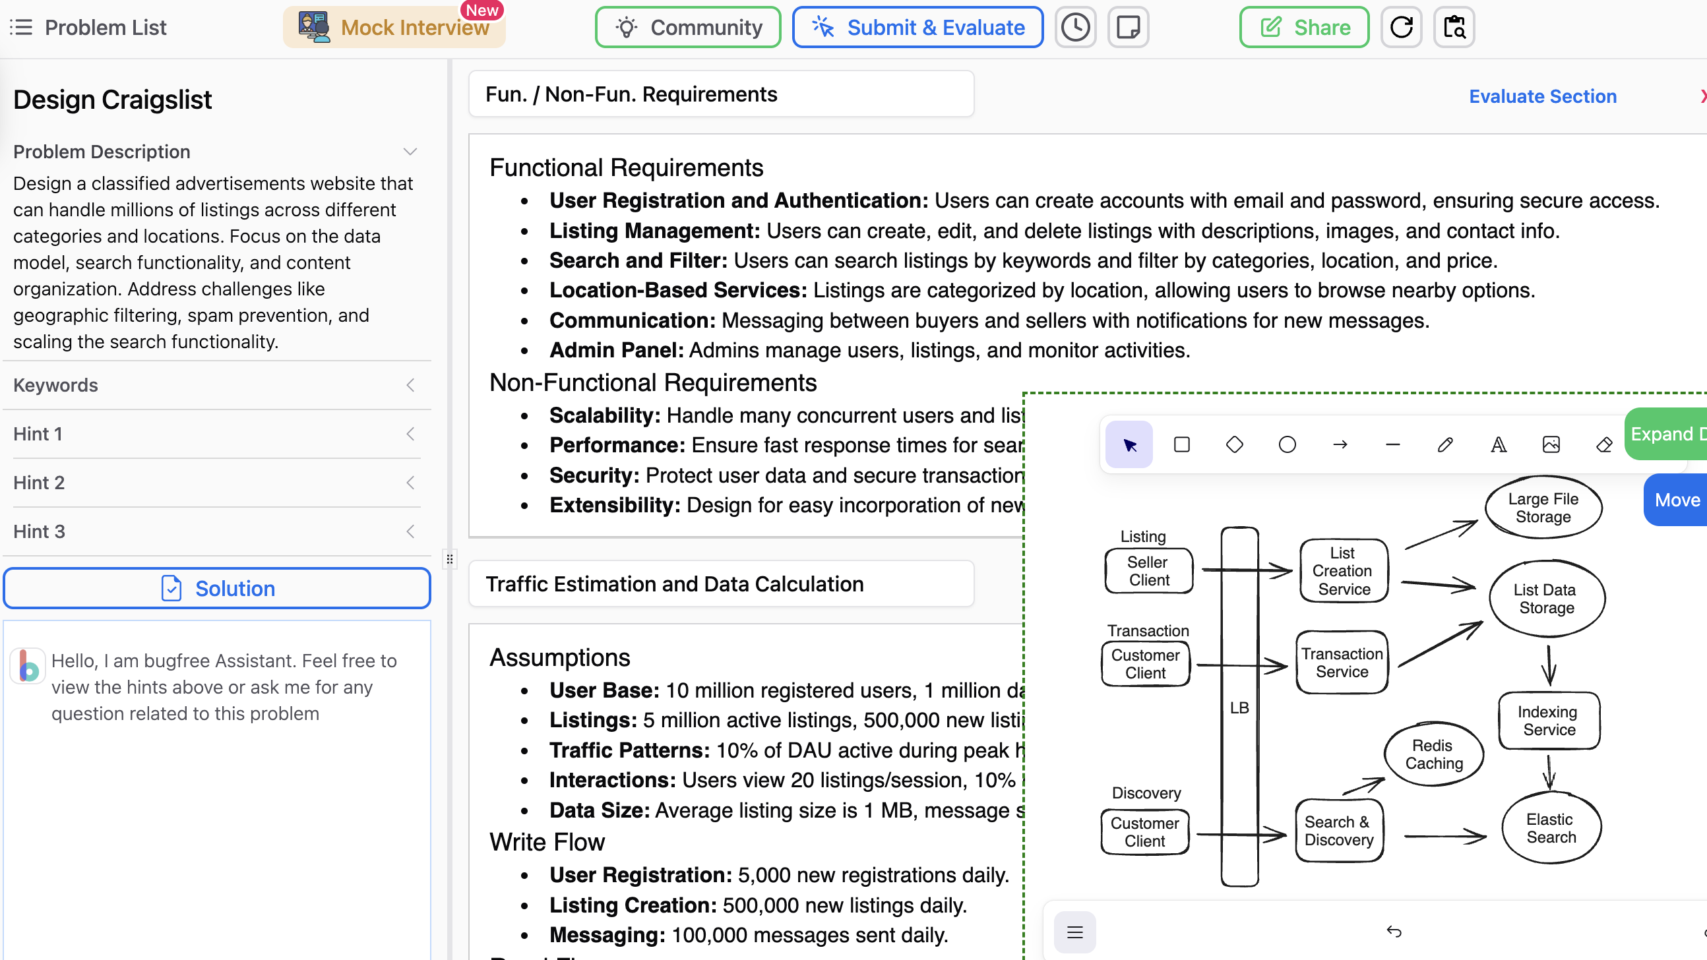This screenshot has height=960, width=1707.
Task: Select the eraser tool
Action: coord(1603,444)
